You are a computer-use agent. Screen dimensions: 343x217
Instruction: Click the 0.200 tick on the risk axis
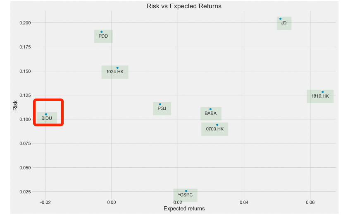point(25,23)
